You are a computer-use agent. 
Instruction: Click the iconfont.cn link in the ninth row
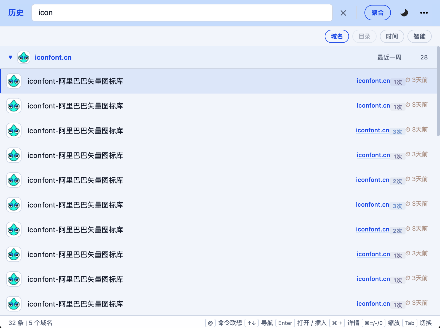tap(373, 279)
